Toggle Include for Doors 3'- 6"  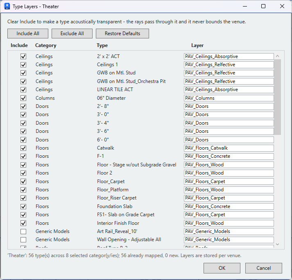point(23,131)
